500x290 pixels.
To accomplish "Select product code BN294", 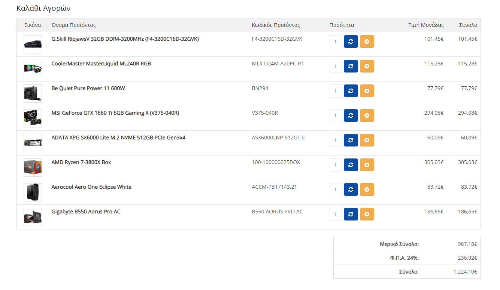I will pyautogui.click(x=260, y=88).
